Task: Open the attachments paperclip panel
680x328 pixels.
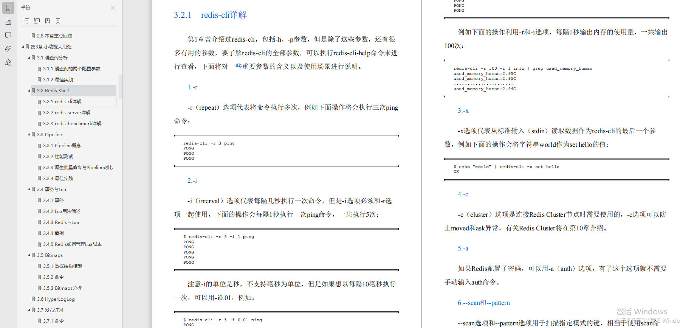Action: click(8, 49)
